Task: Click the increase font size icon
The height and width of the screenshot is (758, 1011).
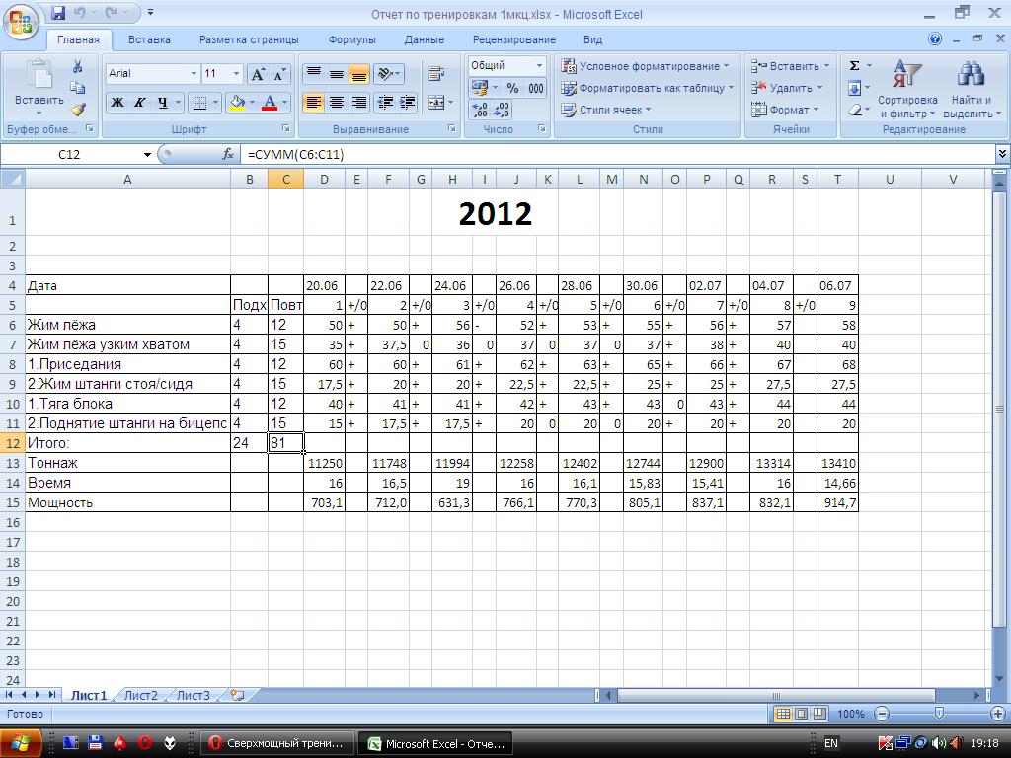Action: tap(258, 74)
